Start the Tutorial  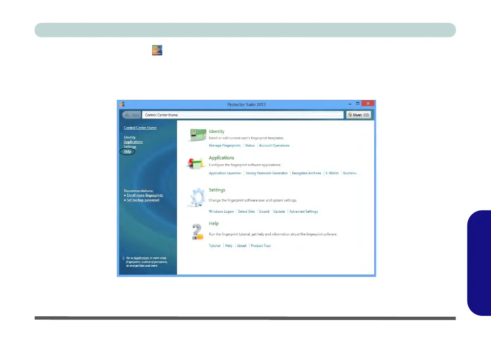click(215, 246)
